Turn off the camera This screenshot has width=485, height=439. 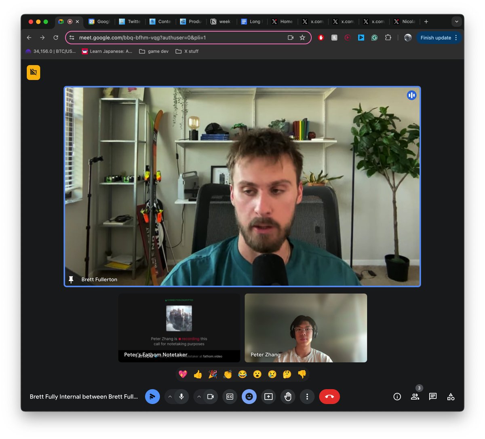click(x=211, y=397)
